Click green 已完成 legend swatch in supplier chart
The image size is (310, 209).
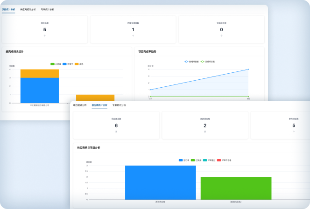point(193,160)
